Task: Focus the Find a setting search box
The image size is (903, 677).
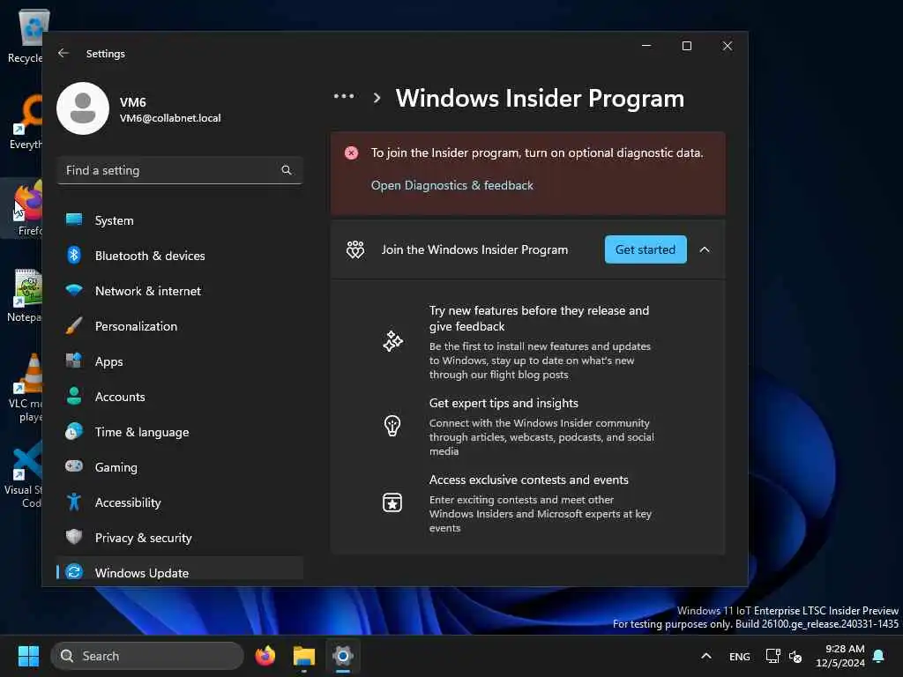Action: click(180, 170)
